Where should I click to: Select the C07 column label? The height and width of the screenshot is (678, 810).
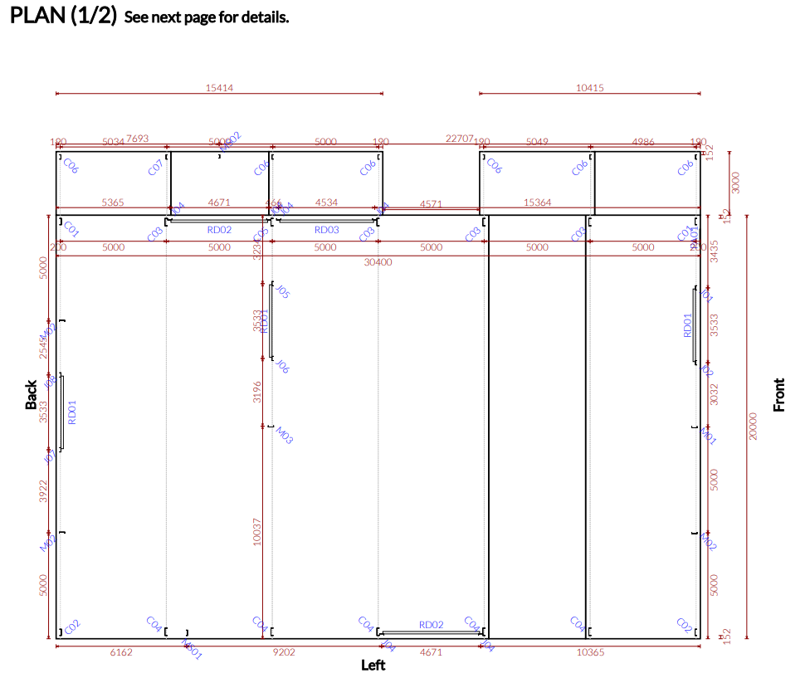pyautogui.click(x=154, y=168)
